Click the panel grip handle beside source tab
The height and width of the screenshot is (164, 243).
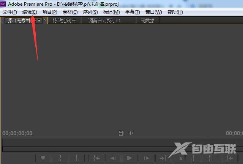coord(2,20)
